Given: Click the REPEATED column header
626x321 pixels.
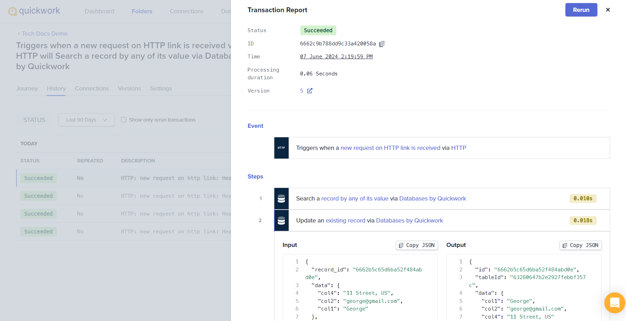Looking at the screenshot, I should point(90,161).
